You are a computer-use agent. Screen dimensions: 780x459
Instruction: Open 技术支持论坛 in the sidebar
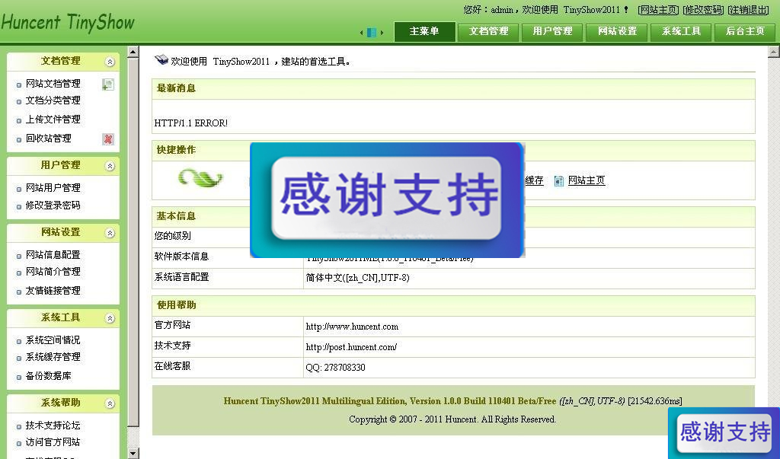click(53, 426)
